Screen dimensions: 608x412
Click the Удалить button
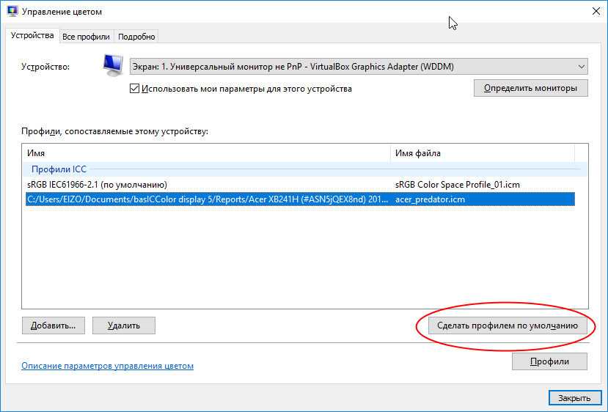pos(124,325)
